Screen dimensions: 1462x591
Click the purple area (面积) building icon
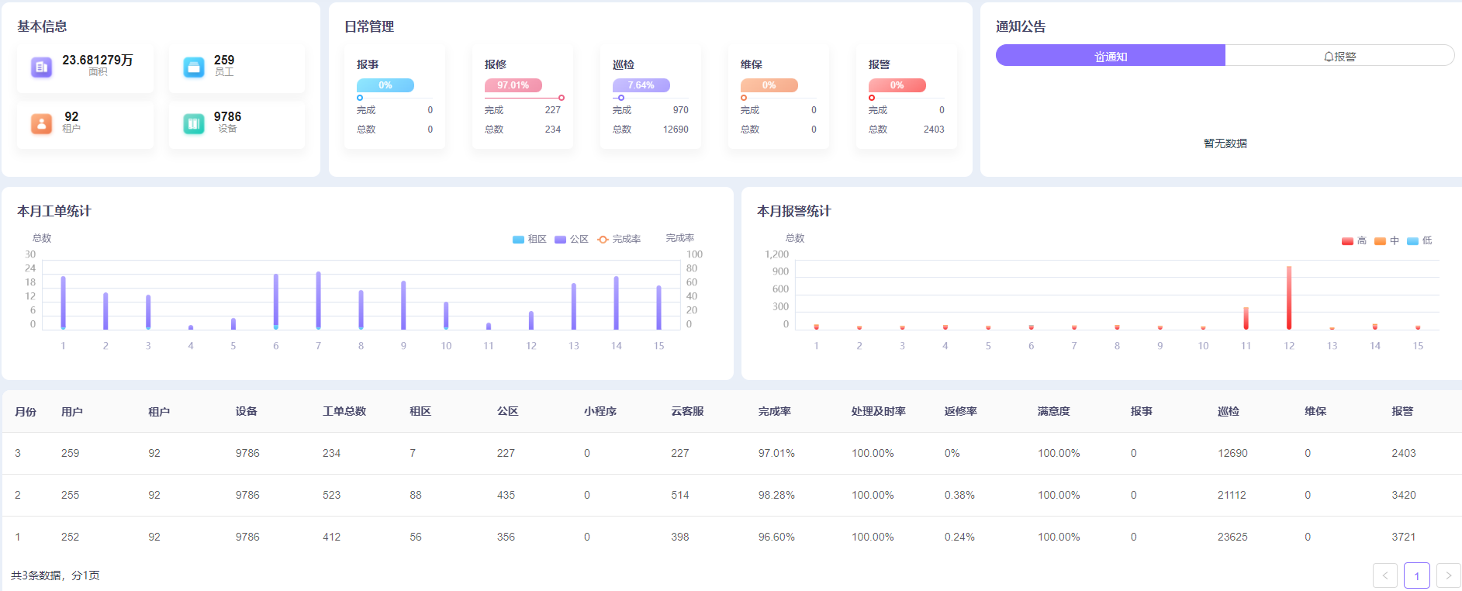tap(42, 67)
